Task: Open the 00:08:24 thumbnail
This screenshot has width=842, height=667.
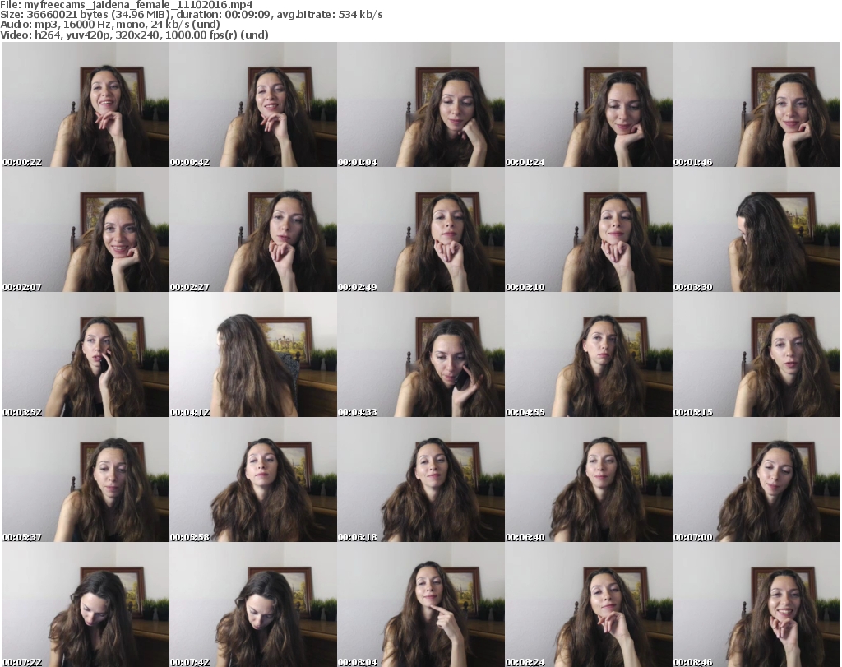Action: [589, 604]
